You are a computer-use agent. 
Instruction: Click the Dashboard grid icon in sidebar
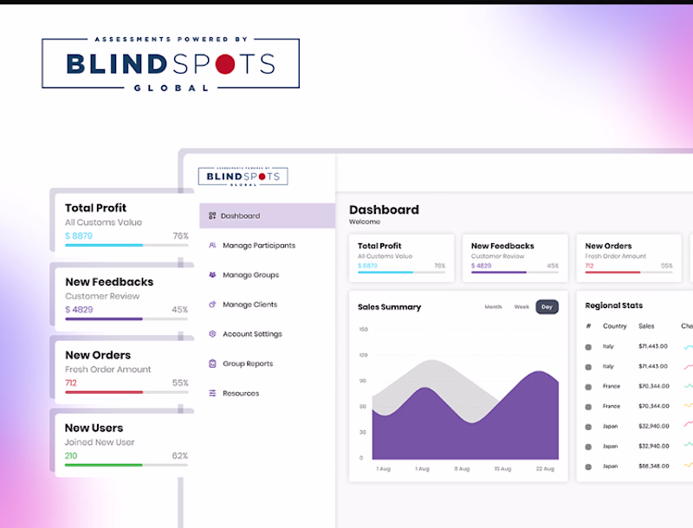pos(212,216)
